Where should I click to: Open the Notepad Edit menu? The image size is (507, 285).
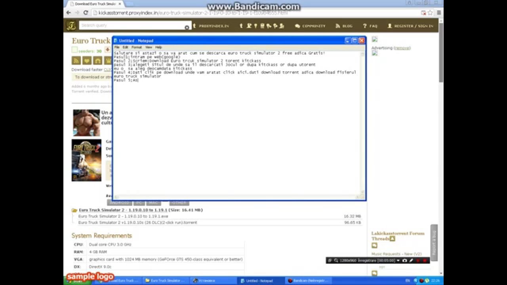(x=125, y=47)
